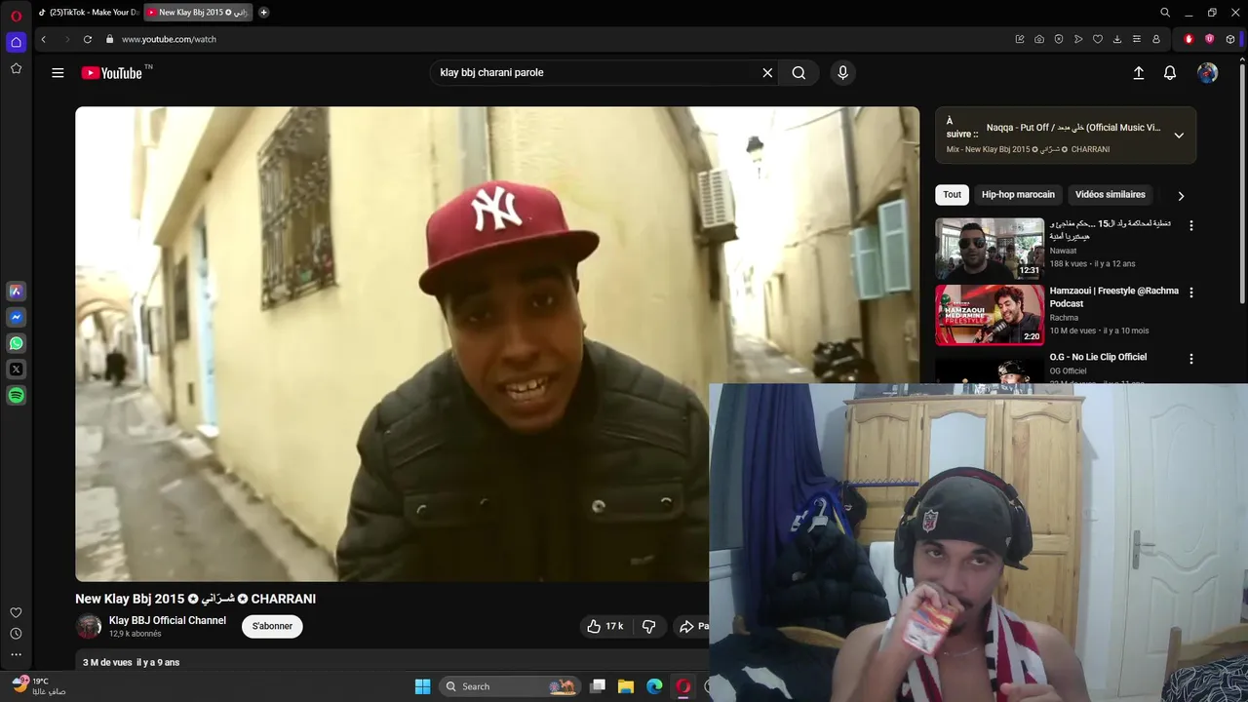Open Klay BBJ Official Channel link

point(168,620)
